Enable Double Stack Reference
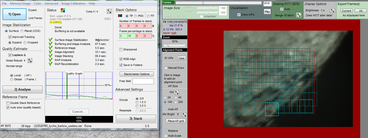Viewport: 368px width, 138px height. 23,103
